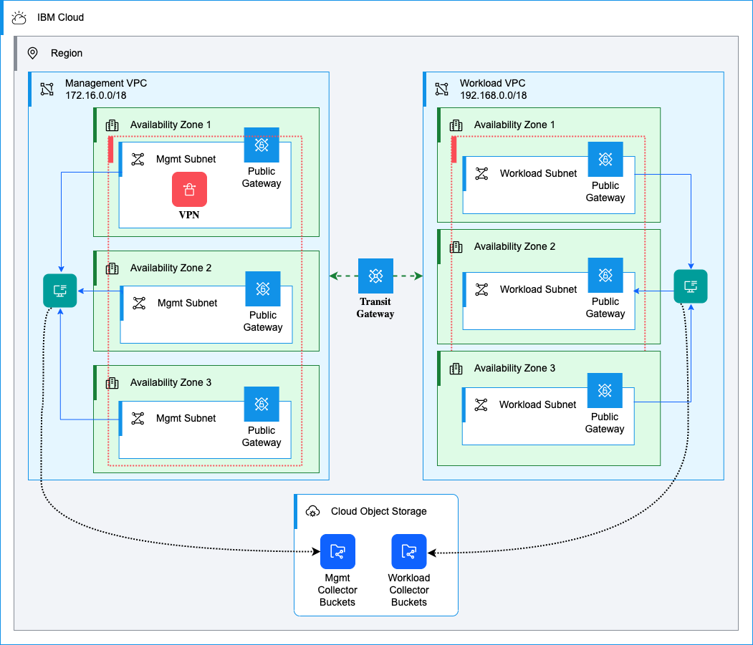Screen dimensions: 753x645
Task: Click the red VPN icon
Action: (x=190, y=190)
